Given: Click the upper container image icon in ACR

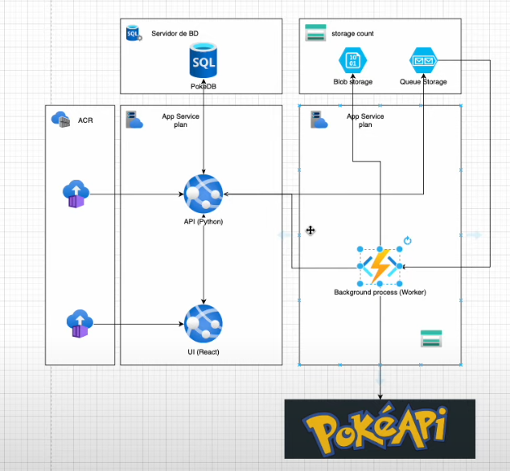Looking at the screenshot, I should click(76, 193).
